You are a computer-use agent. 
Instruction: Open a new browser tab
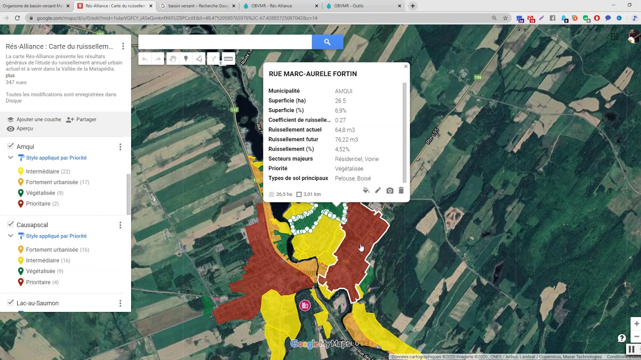(413, 6)
